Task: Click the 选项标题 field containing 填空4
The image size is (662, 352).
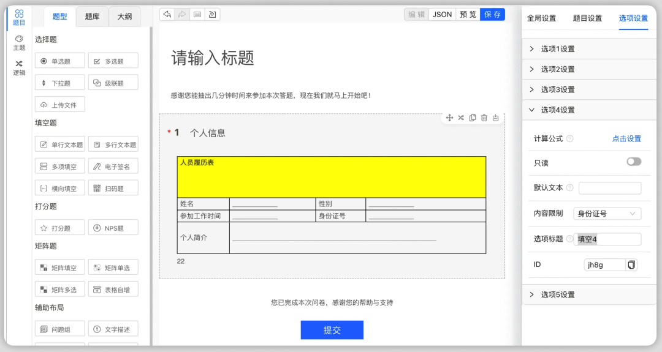Action: [x=607, y=239]
